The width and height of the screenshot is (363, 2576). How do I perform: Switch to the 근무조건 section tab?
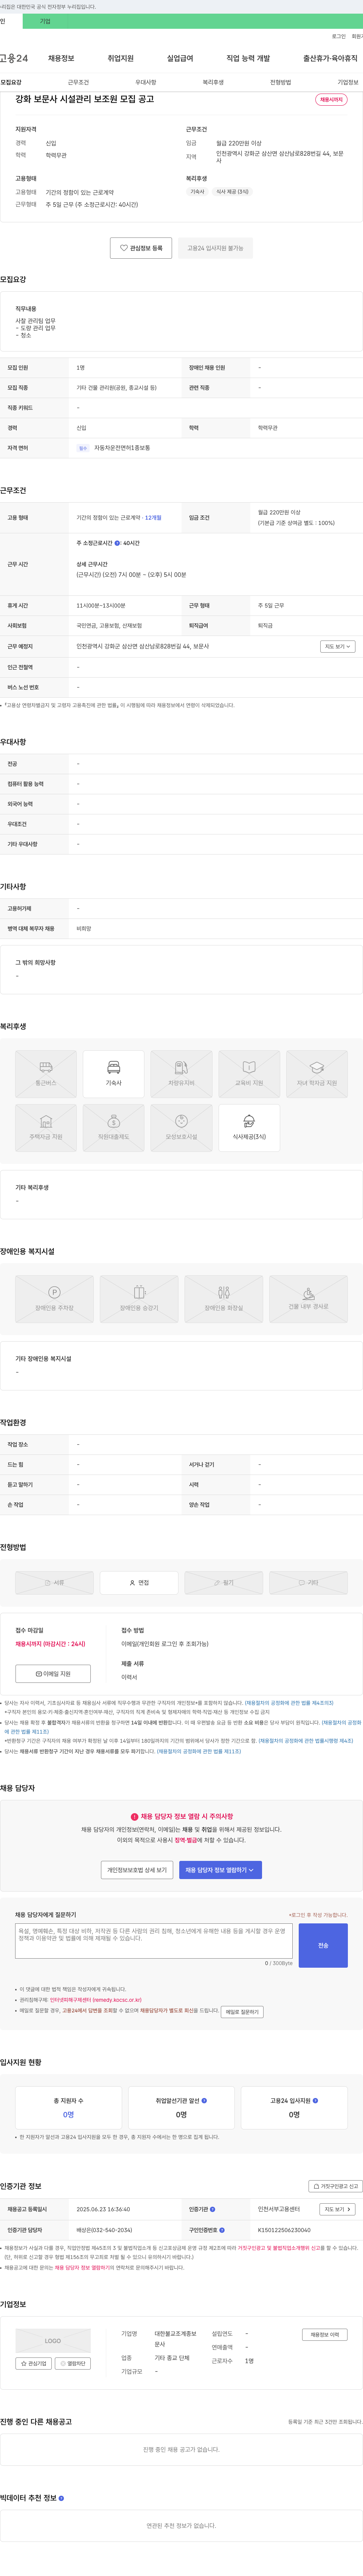(78, 82)
